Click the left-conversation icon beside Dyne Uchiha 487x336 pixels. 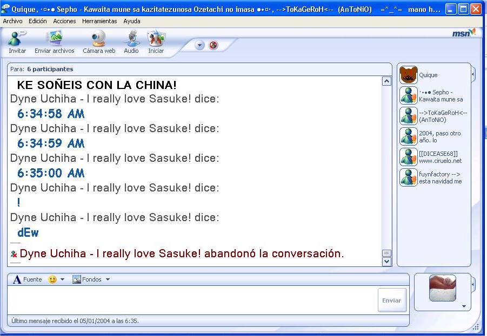coord(14,254)
